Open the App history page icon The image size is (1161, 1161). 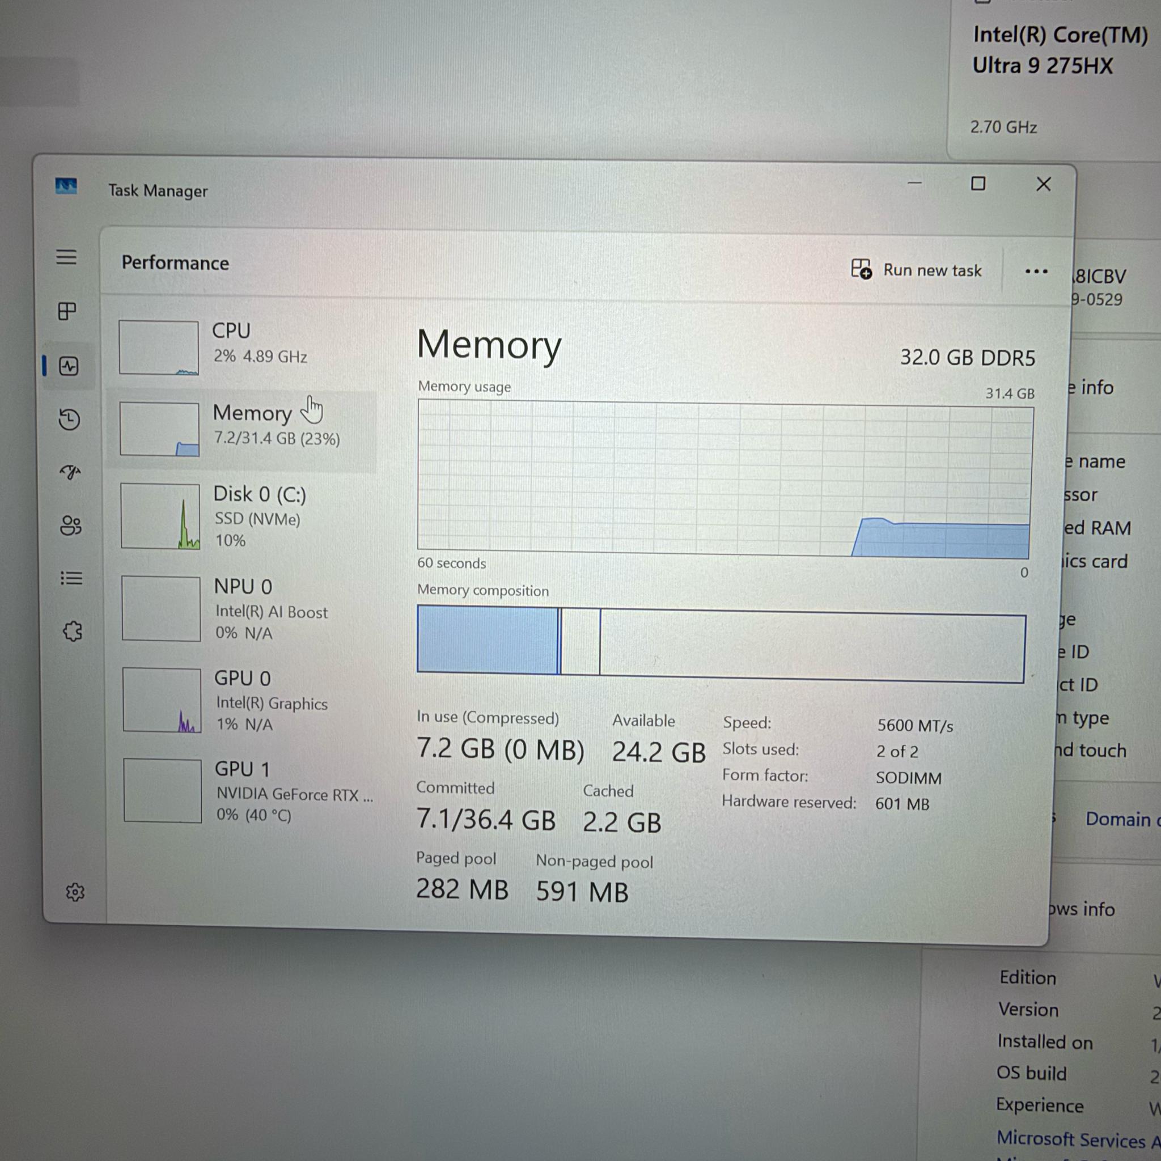click(x=70, y=420)
